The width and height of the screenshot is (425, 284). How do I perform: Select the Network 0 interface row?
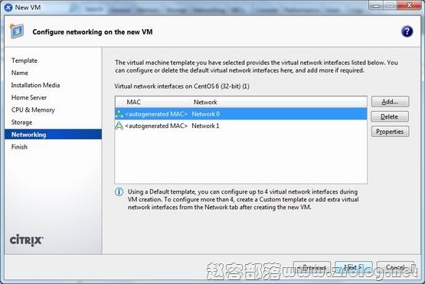pos(241,114)
